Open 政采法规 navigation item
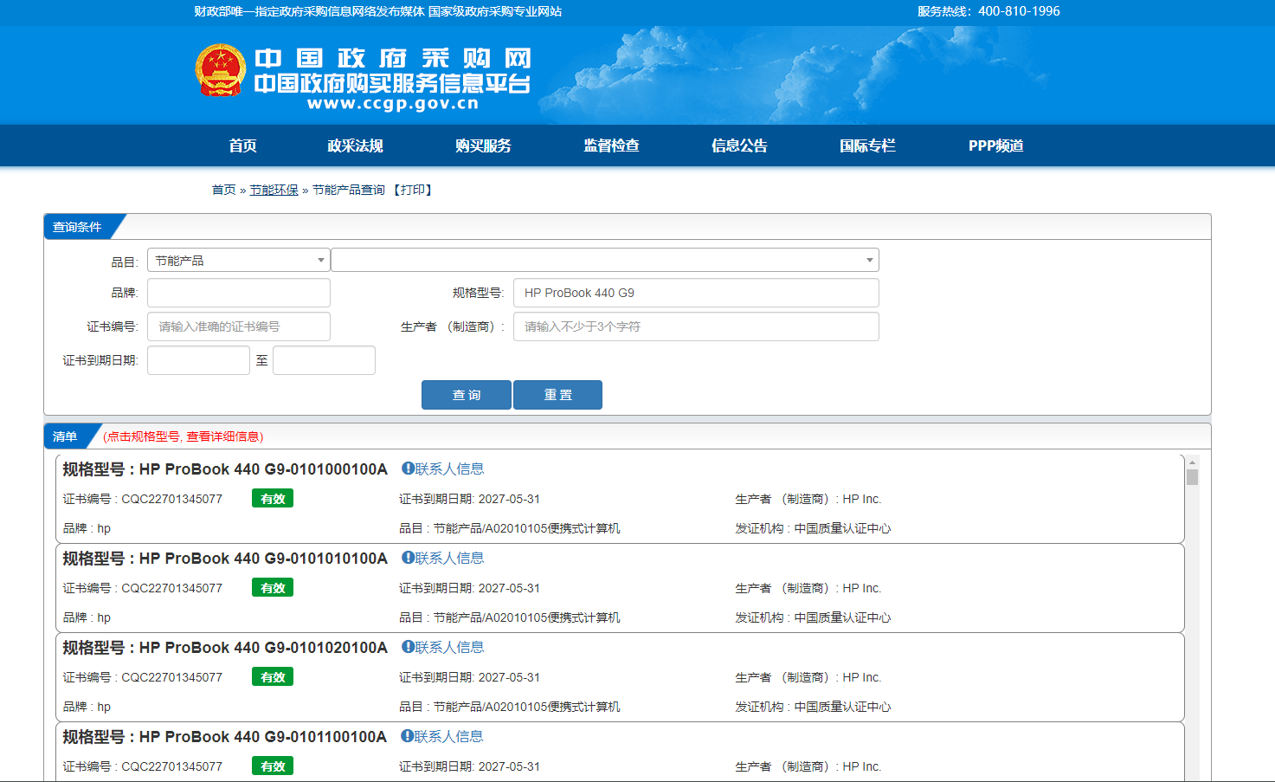The height and width of the screenshot is (782, 1275). click(355, 145)
